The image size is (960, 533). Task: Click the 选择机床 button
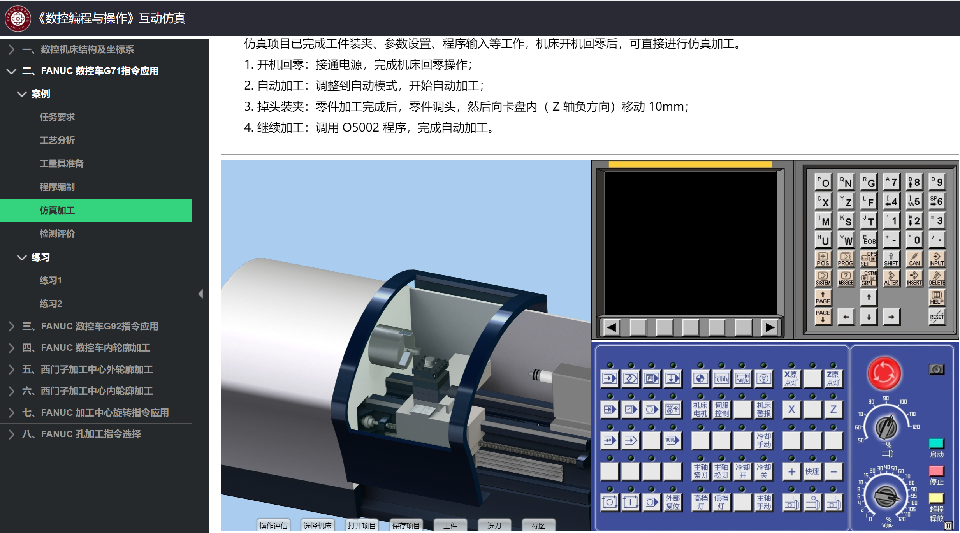317,526
